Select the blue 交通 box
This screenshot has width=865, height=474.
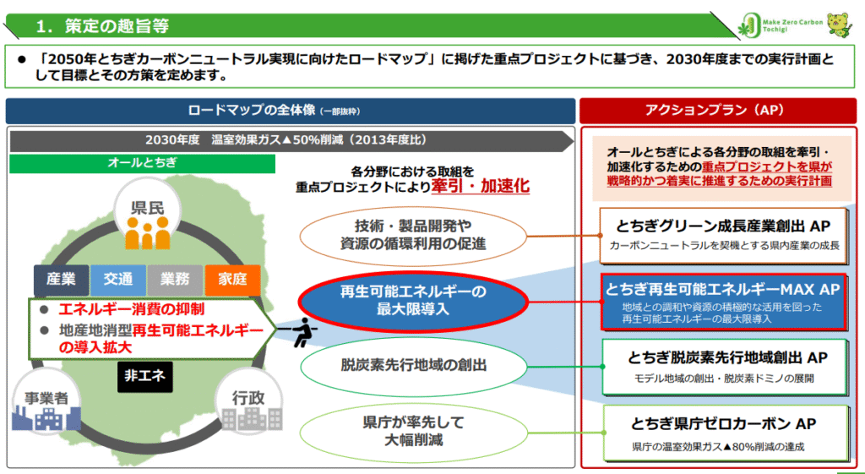tap(118, 279)
